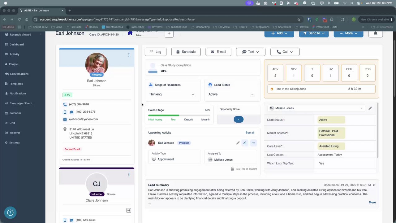Open the Calendar sidebar icon
The width and height of the screenshot is (396, 223).
point(6,113)
